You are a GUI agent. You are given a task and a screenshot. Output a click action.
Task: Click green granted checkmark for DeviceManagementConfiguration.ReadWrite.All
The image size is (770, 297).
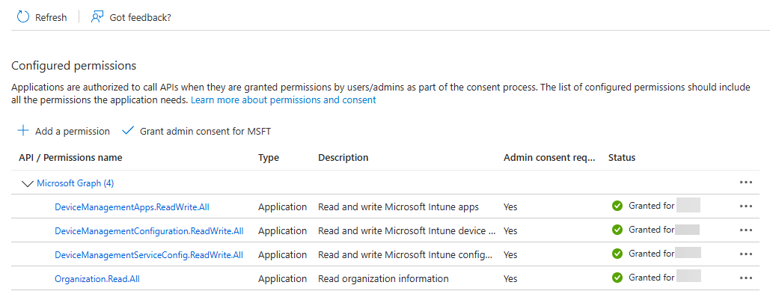click(617, 230)
